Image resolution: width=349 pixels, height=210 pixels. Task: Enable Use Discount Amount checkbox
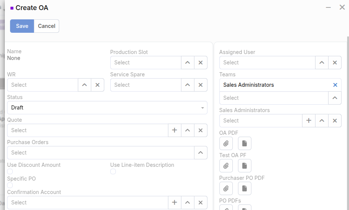10,172
